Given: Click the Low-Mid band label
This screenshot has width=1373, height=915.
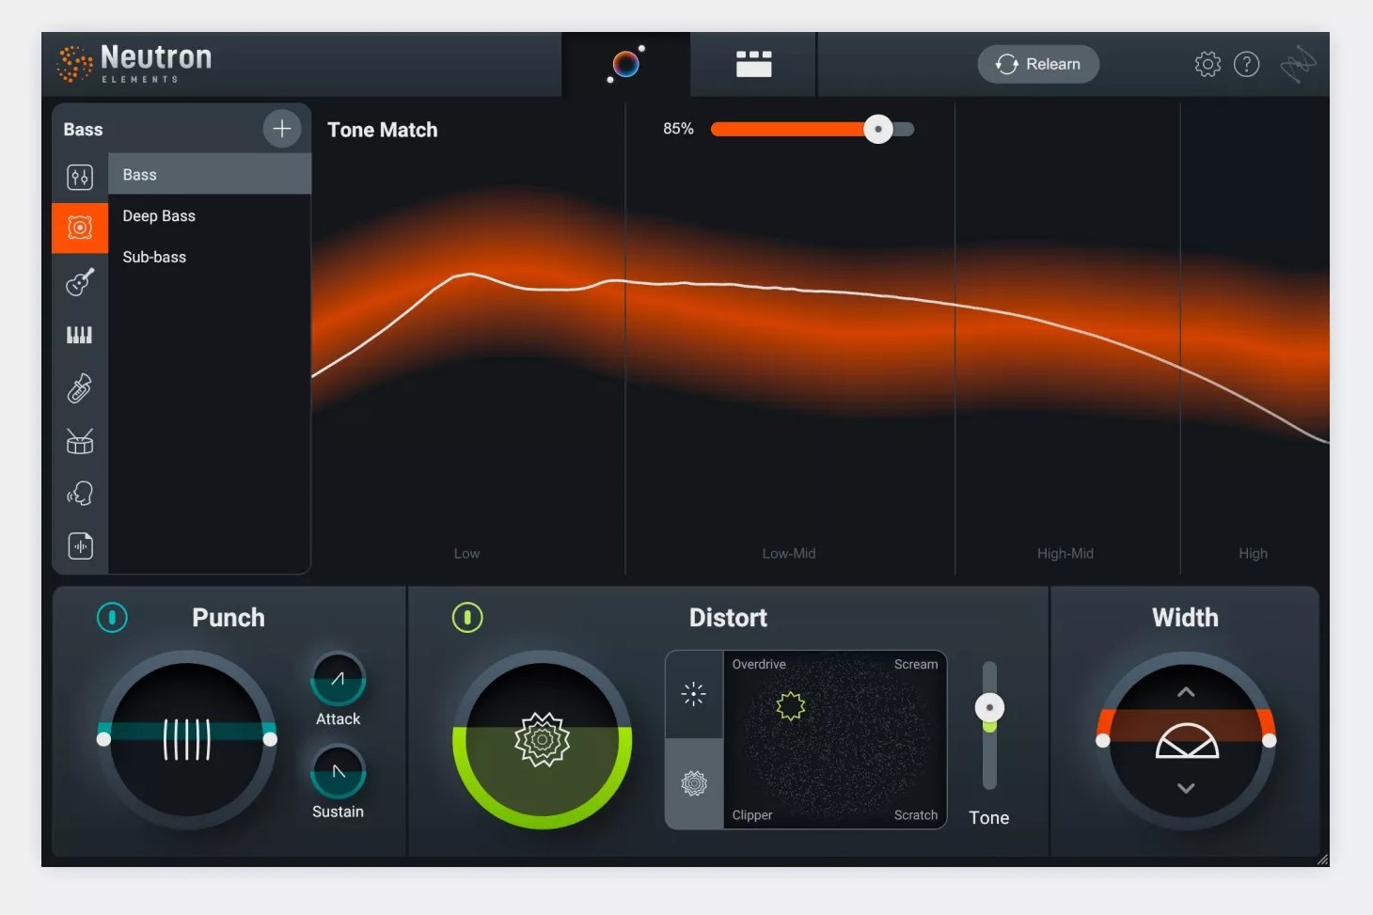Looking at the screenshot, I should [789, 553].
